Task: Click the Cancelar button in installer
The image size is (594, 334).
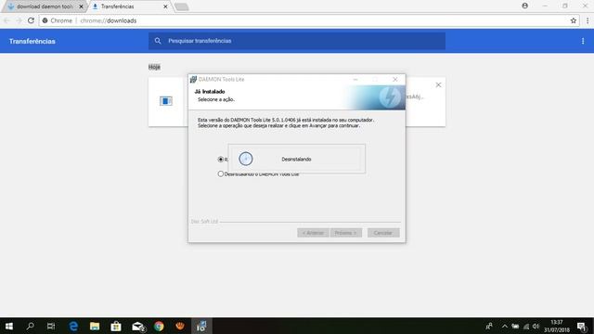Action: click(x=383, y=233)
